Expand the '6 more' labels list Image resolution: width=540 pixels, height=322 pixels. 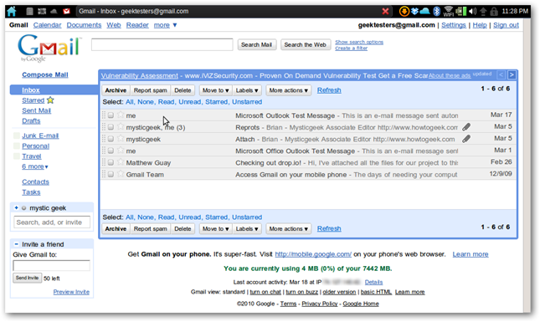pyautogui.click(x=35, y=166)
